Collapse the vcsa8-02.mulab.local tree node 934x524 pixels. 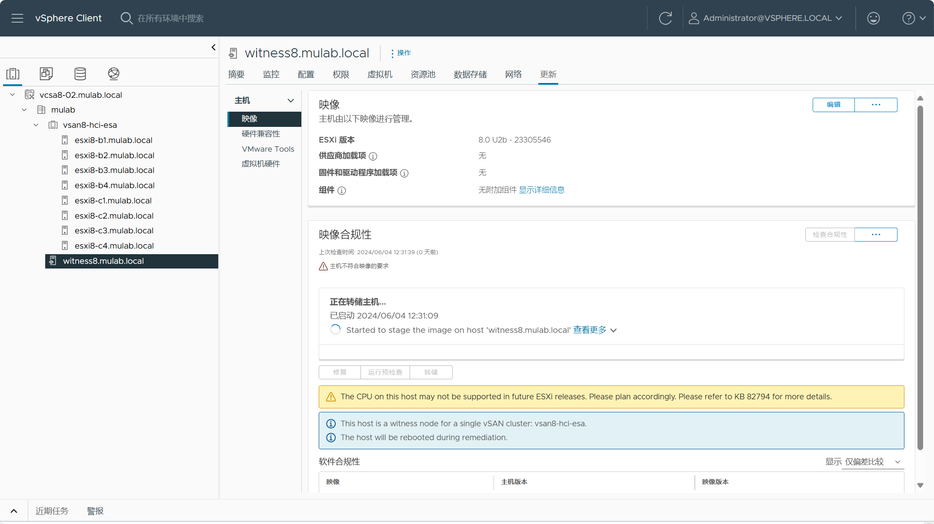point(13,95)
